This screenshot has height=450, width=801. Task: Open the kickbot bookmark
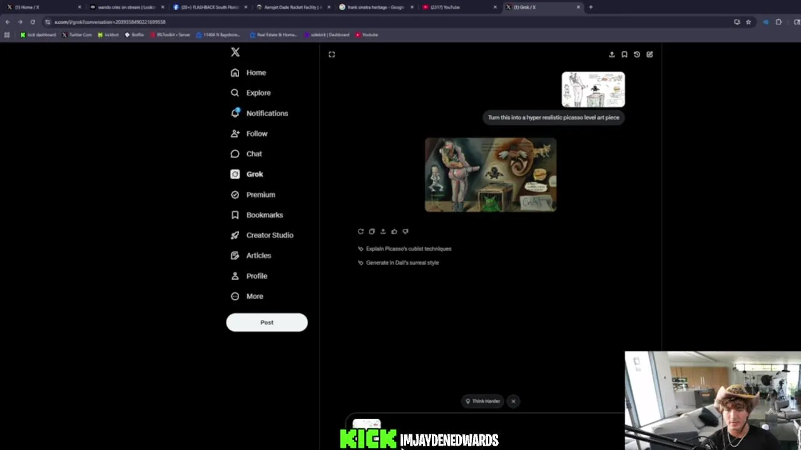pyautogui.click(x=108, y=35)
